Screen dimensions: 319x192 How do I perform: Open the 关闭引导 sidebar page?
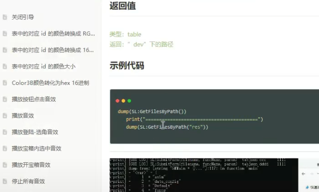[23, 17]
